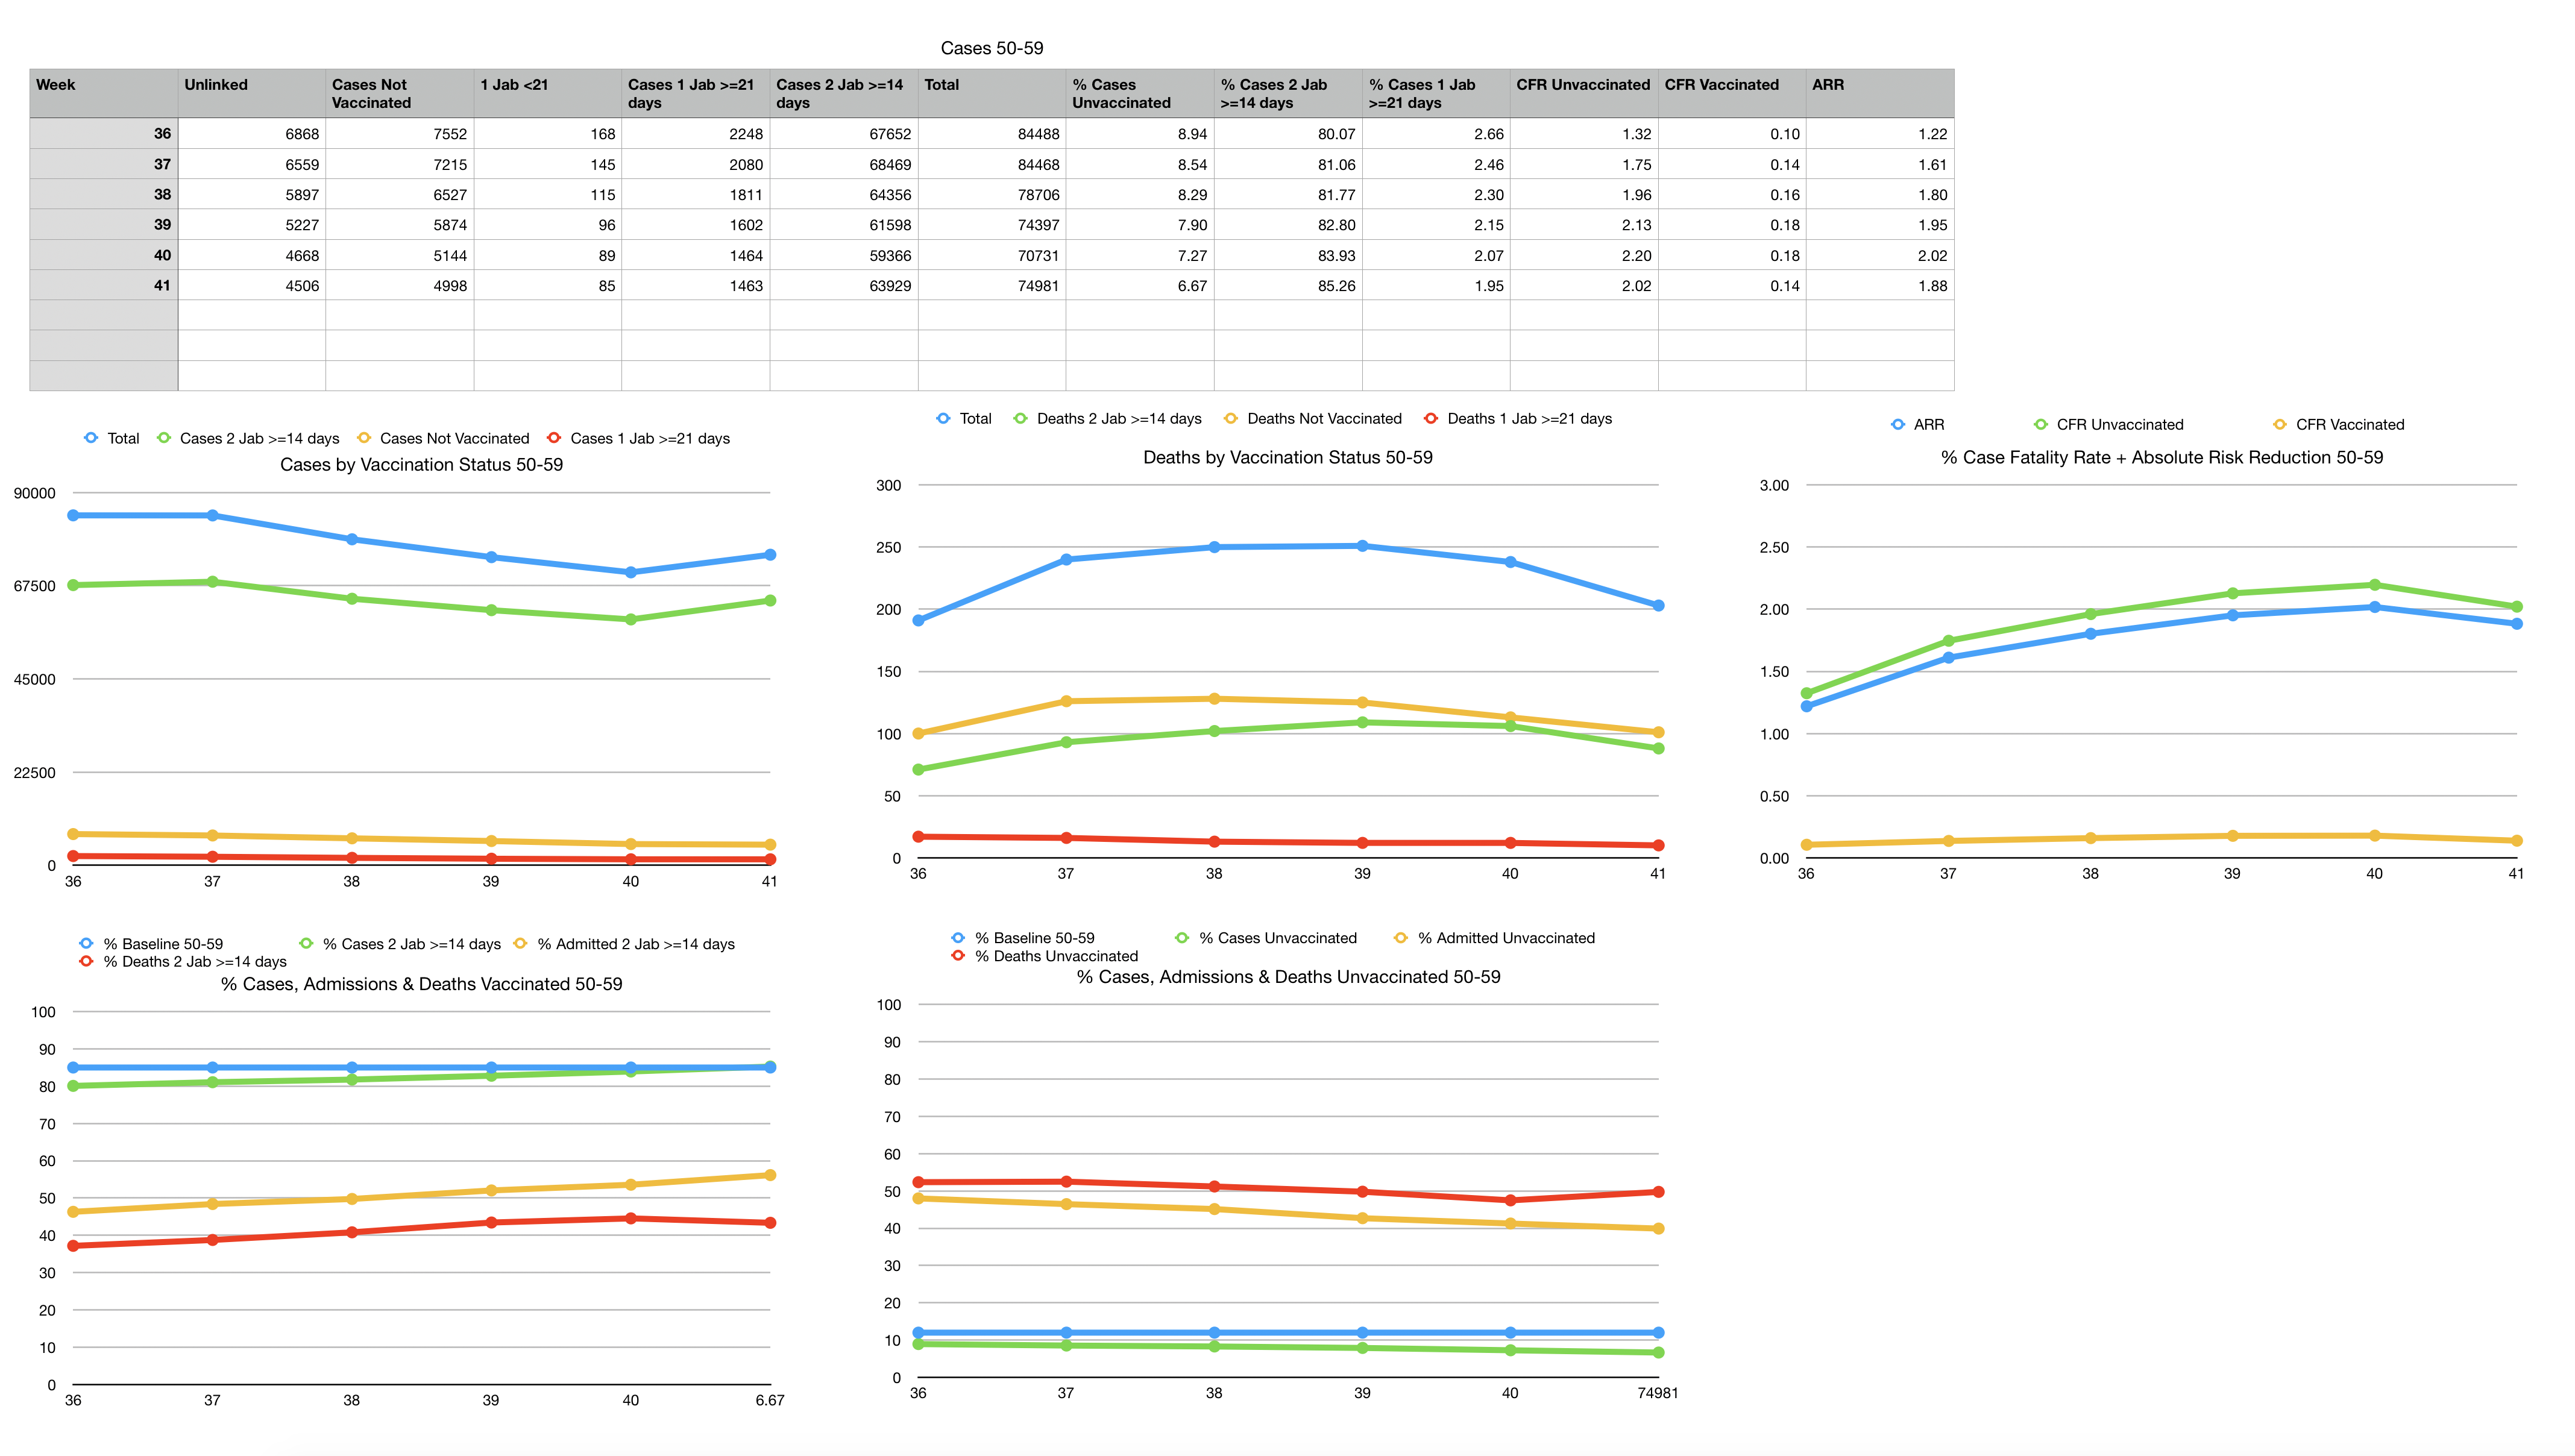Click the red Deaths 1 Jab >=21 days marker
This screenshot has height=1456, width=2575.
pyautogui.click(x=1430, y=419)
